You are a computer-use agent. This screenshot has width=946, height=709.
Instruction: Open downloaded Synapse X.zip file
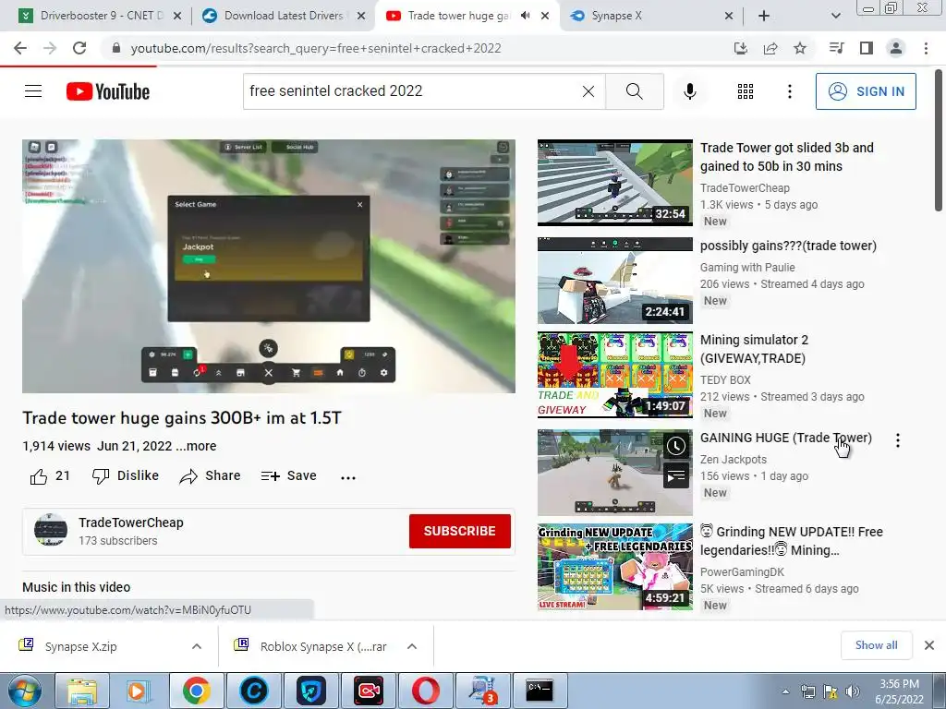[x=81, y=646]
